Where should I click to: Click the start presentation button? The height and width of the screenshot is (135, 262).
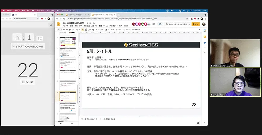[x=177, y=24]
